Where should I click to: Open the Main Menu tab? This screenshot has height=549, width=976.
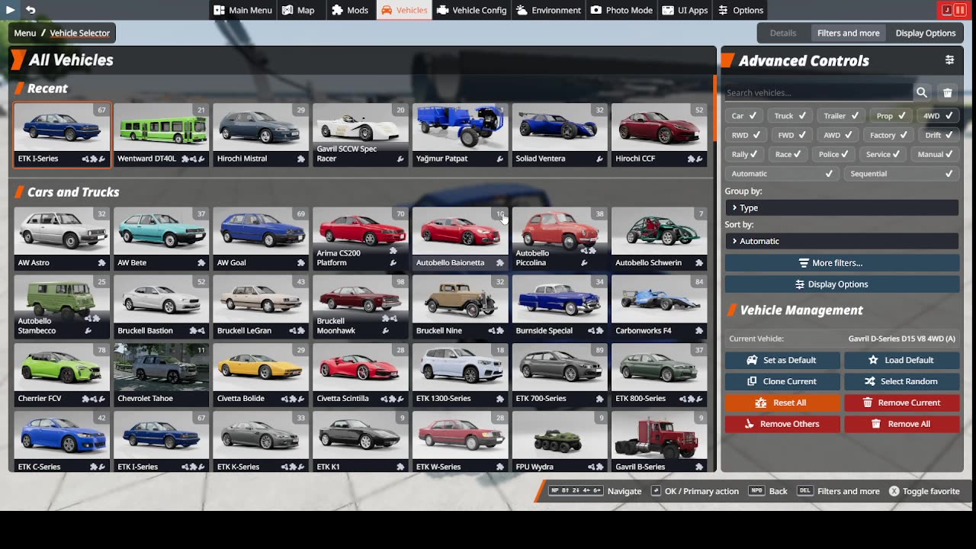pyautogui.click(x=242, y=10)
